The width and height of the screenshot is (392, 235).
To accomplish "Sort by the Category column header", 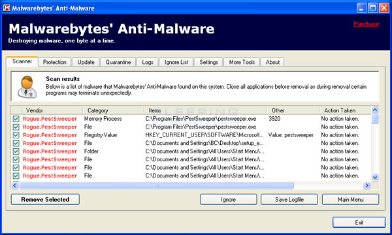I will [x=113, y=110].
